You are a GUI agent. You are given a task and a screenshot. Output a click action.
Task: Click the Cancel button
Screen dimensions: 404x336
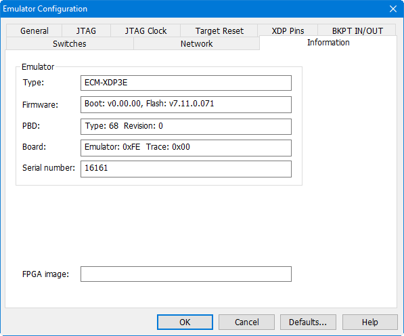246,322
